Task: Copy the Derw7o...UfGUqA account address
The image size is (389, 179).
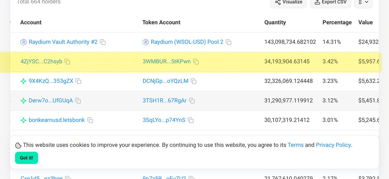Action: point(78,101)
